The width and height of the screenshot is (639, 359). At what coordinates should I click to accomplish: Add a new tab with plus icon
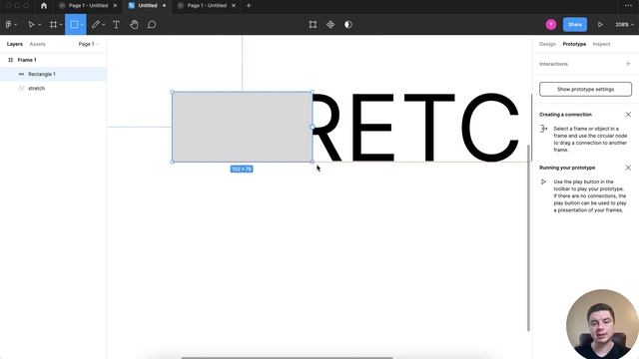click(x=249, y=6)
